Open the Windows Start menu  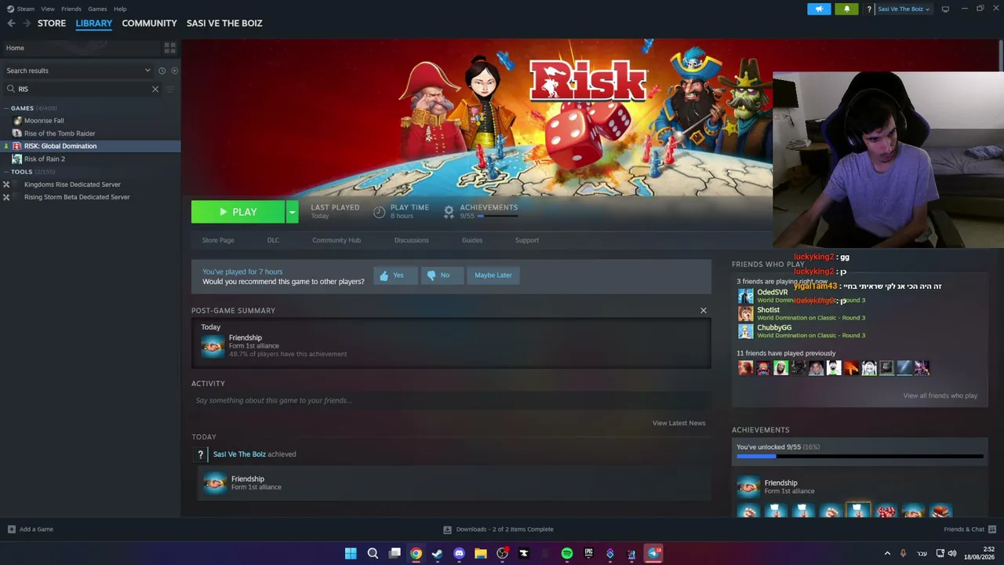click(x=351, y=553)
